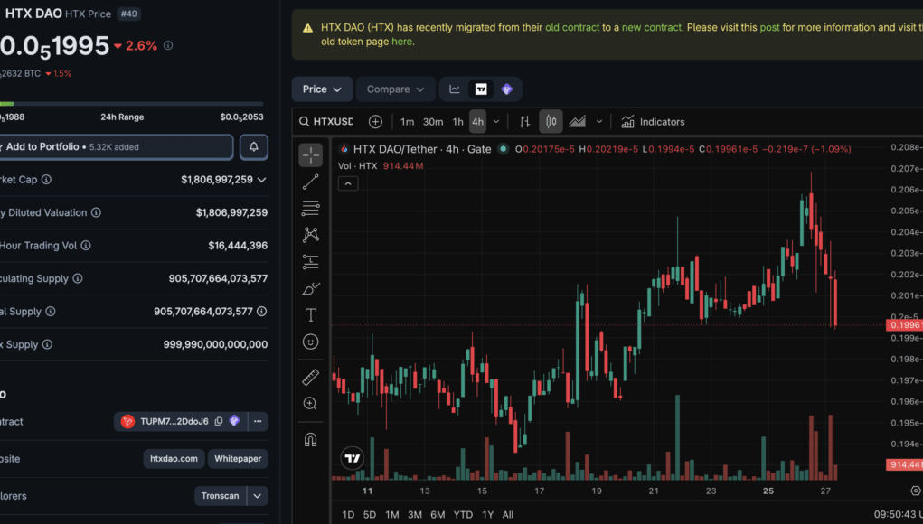Viewport: 923px width, 524px height.
Task: Set the chart range to 5D
Action: (x=370, y=515)
